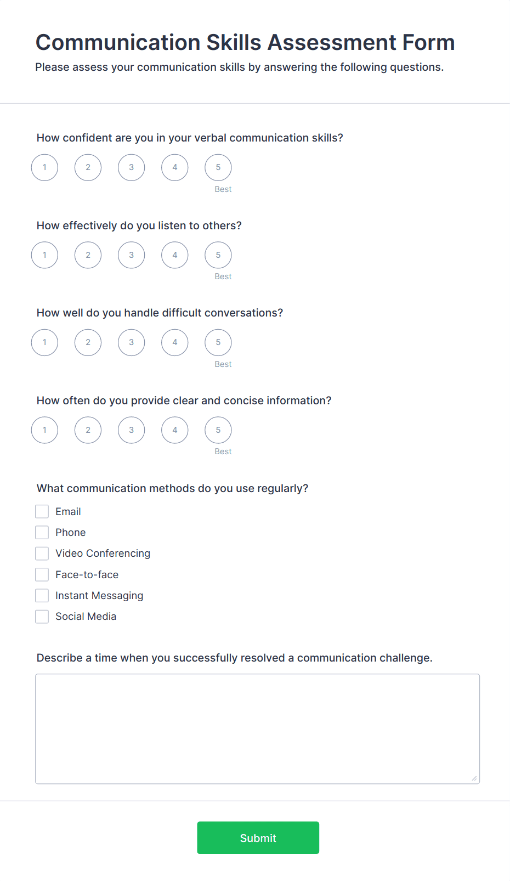Enable the Social Media checkbox
The image size is (510, 881).
click(x=42, y=616)
